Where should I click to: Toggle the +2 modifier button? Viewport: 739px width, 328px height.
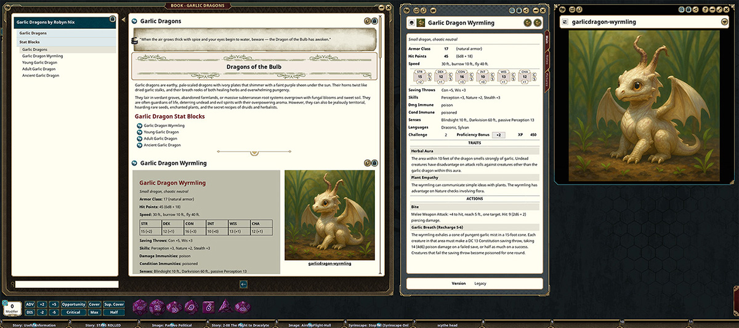42,305
